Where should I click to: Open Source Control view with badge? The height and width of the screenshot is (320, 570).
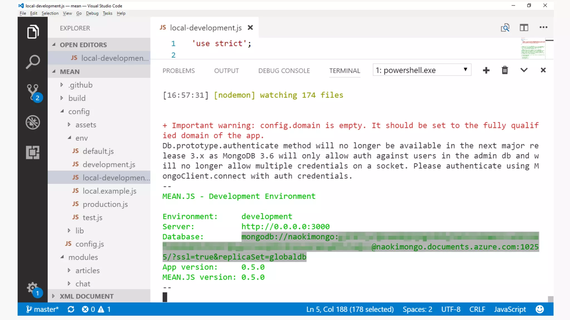pos(33,92)
